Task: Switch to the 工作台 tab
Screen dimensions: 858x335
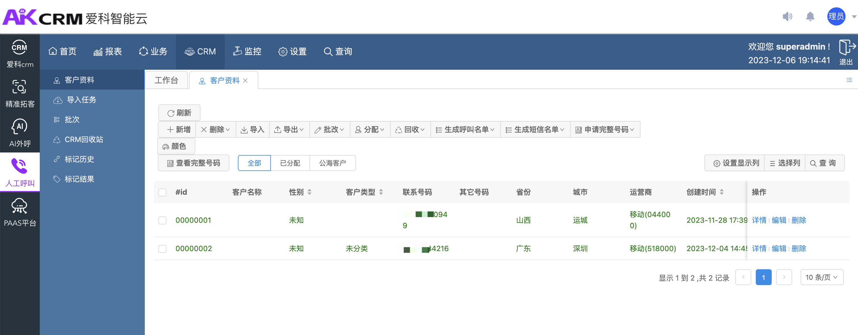Action: coord(166,80)
